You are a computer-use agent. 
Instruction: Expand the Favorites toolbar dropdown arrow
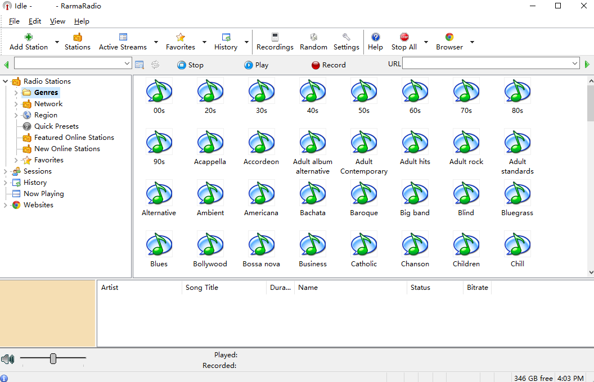(204, 42)
